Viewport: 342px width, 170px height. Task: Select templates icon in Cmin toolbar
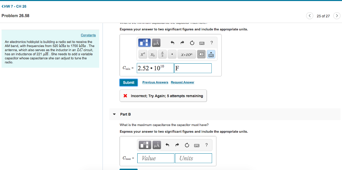coord(144,43)
